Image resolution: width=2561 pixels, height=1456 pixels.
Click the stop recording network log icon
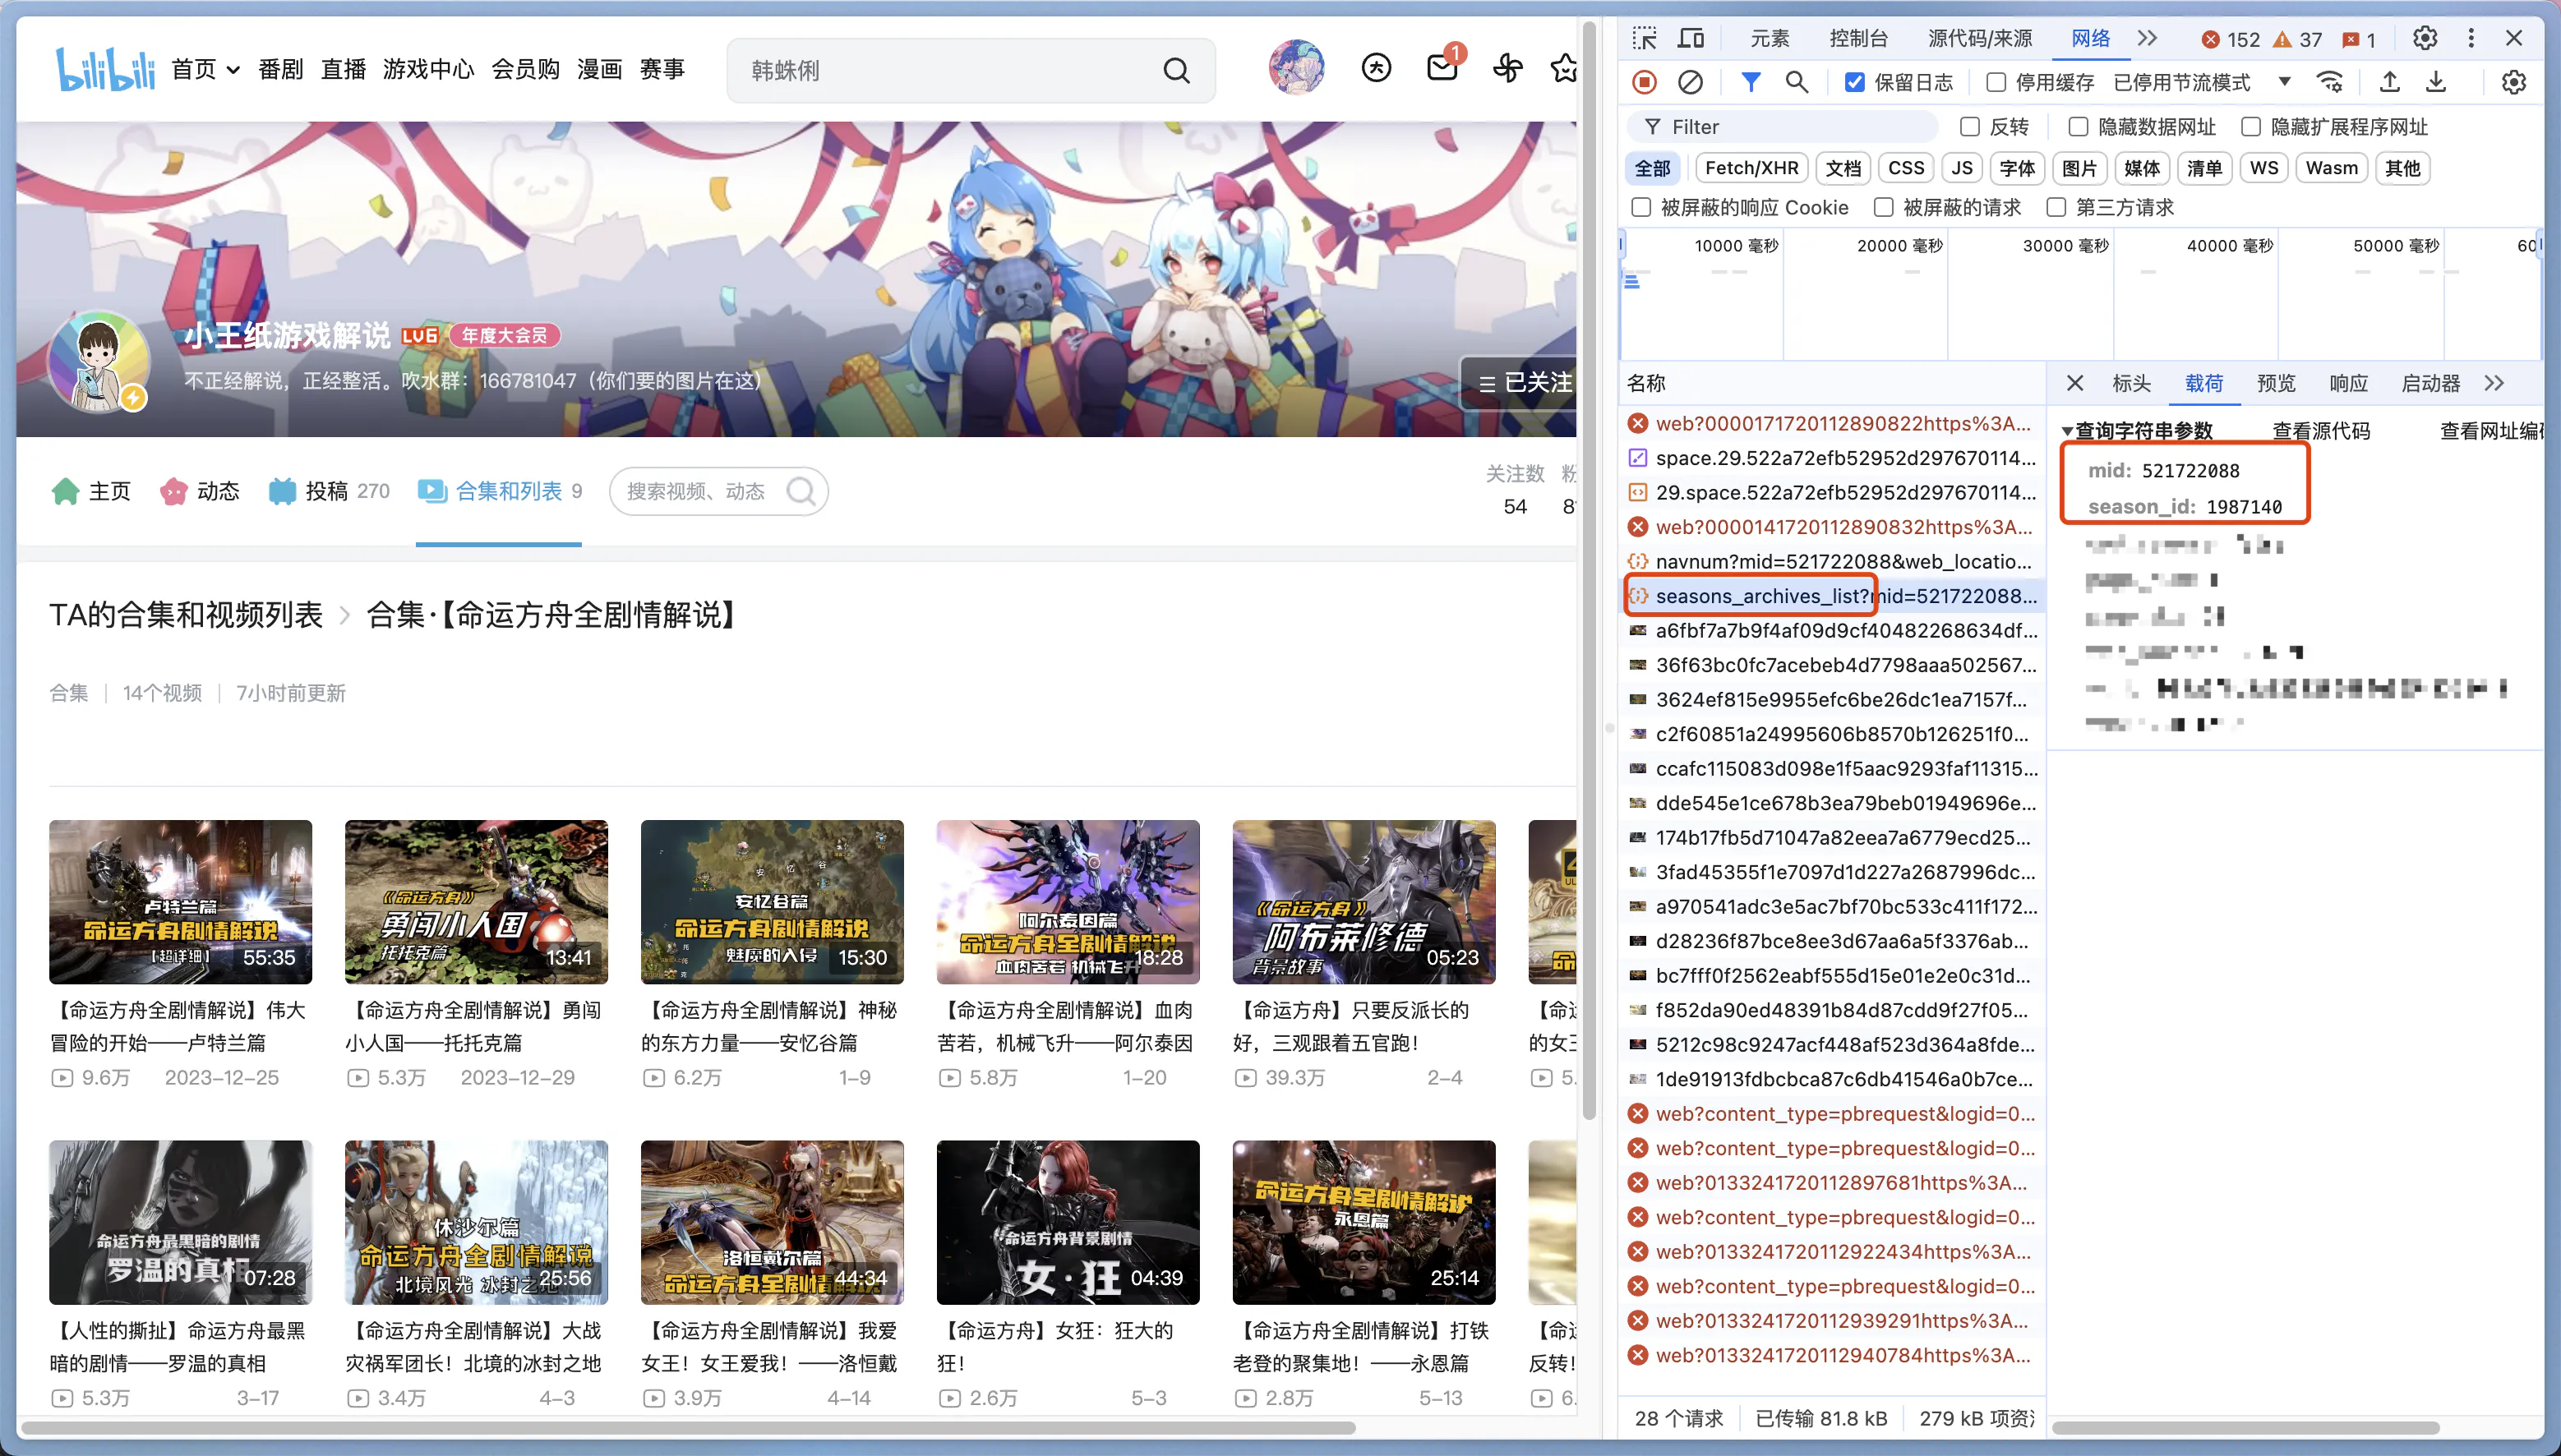click(1644, 82)
